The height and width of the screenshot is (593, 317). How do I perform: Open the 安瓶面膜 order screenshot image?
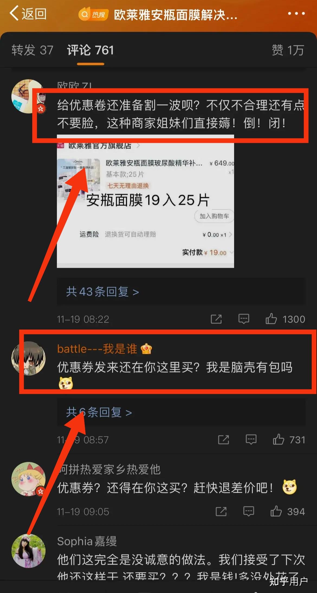point(145,201)
